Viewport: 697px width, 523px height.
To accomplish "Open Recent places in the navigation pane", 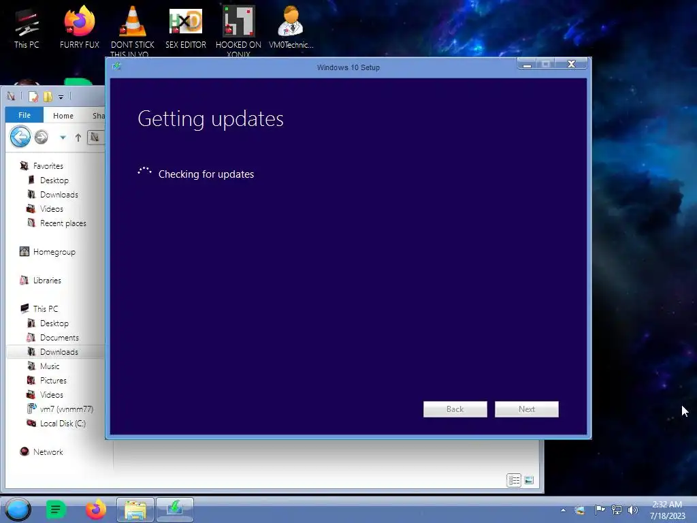I will click(x=63, y=223).
